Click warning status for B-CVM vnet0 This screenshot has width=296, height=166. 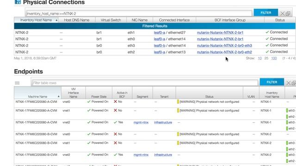pyautogui.click(x=208, y=134)
